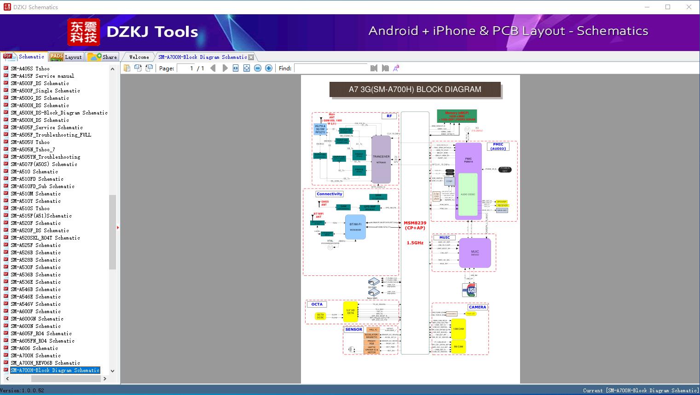Select SM-A505F_Service Schematic

(x=46, y=127)
